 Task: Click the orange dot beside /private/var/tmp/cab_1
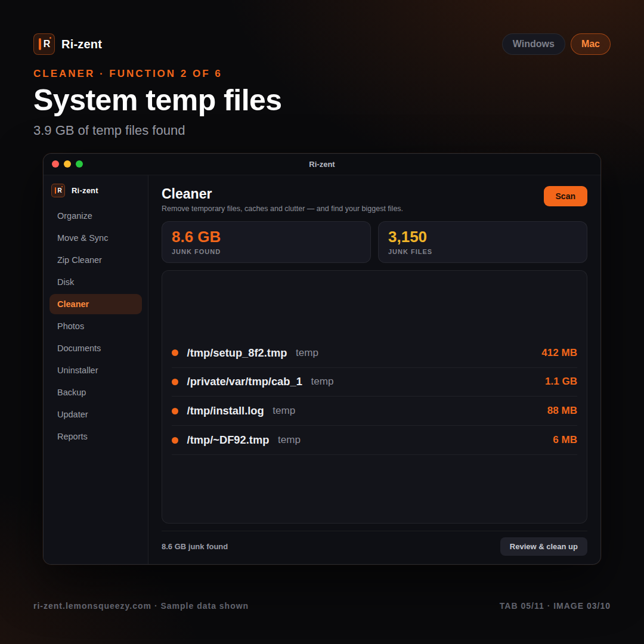pos(175,382)
